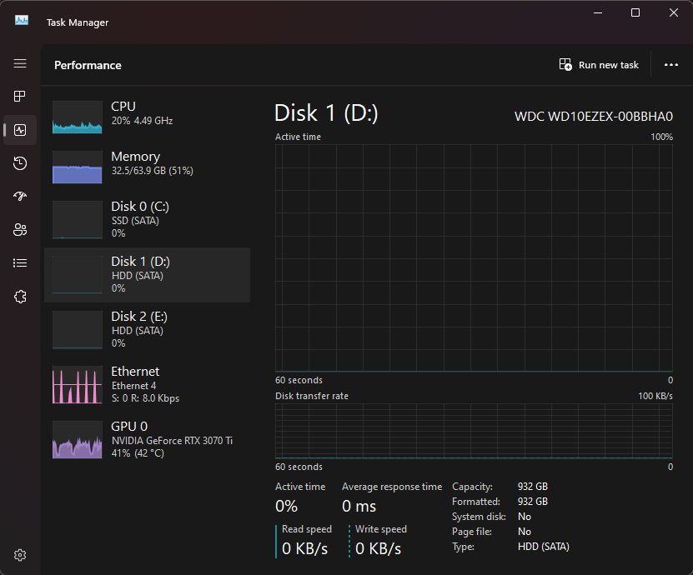Click the Page file No value
Screen dimensions: 693x575
click(x=525, y=532)
